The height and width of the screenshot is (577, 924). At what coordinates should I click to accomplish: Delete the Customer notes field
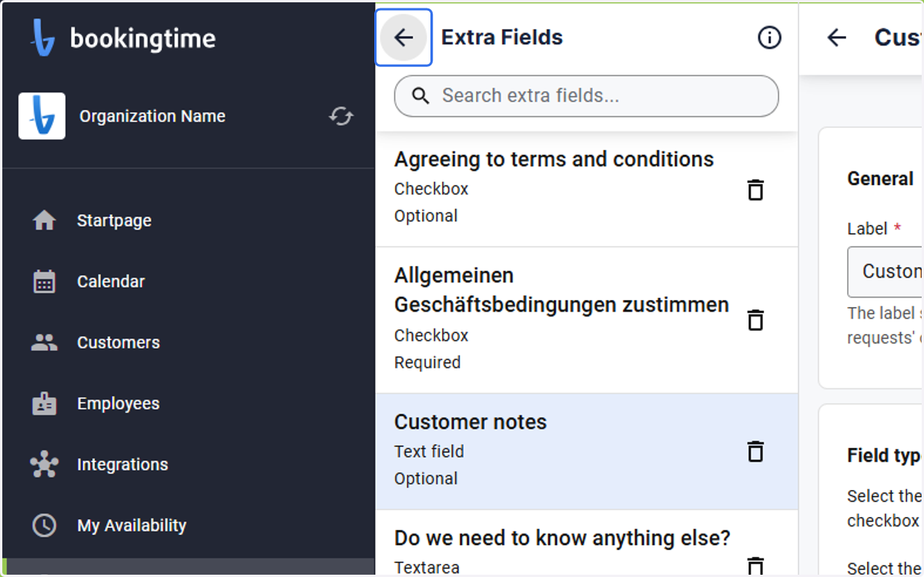click(755, 451)
